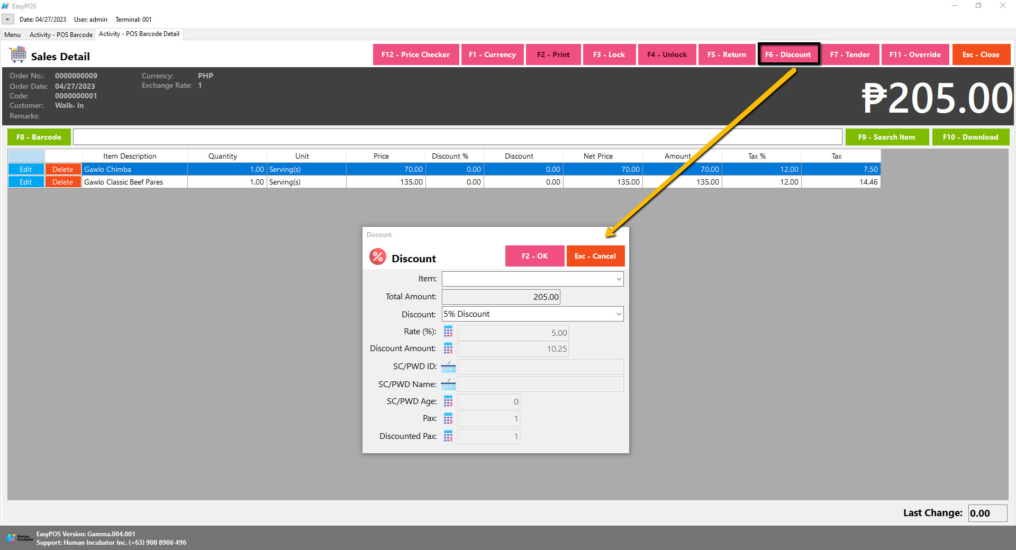Click F9 - Search Item button

886,137
